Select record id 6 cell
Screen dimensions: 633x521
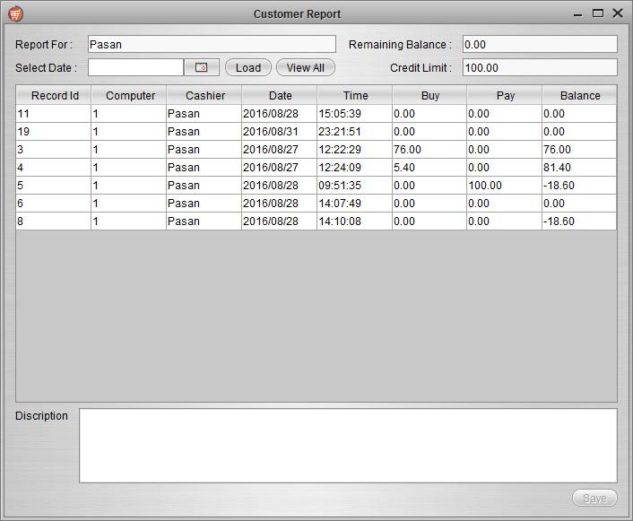coord(54,204)
